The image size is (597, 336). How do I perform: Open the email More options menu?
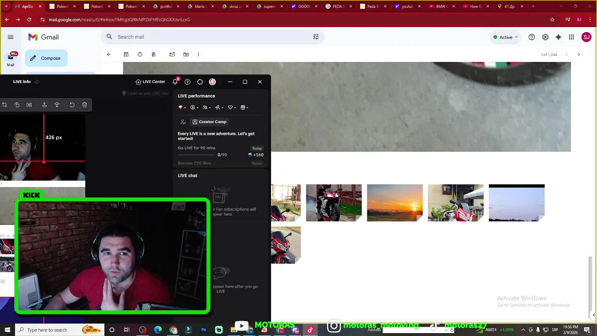point(198,55)
